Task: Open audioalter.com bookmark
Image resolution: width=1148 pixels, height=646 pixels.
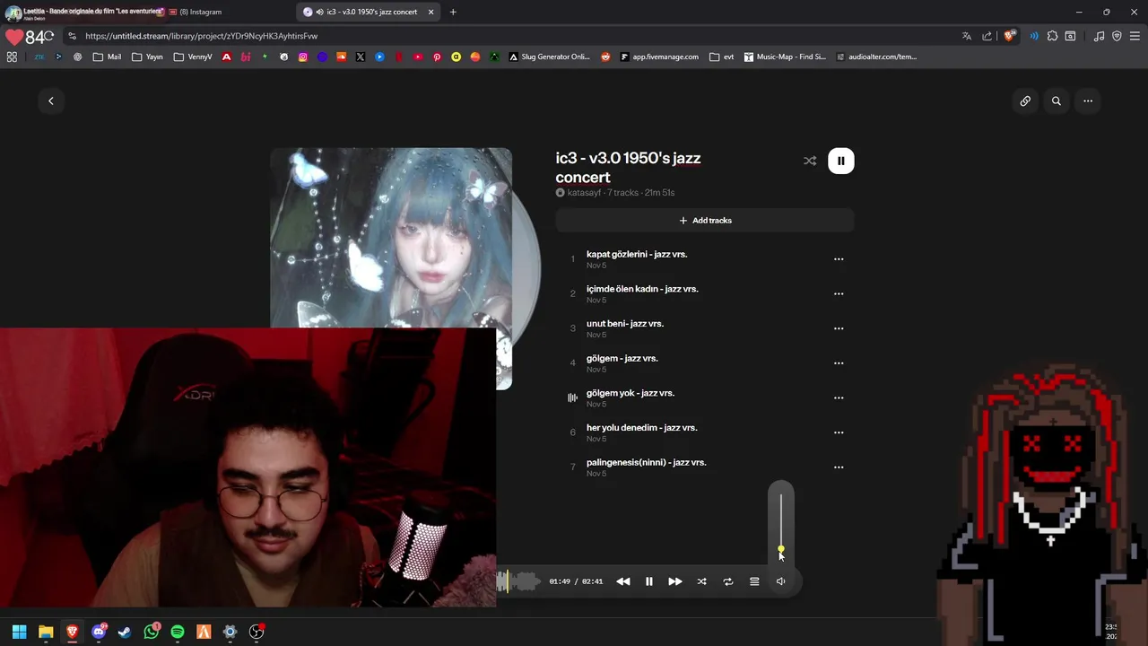Action: pos(876,57)
